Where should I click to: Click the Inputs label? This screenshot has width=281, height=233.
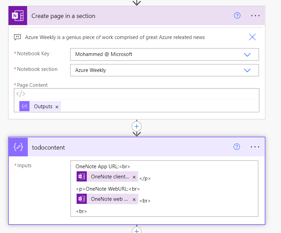pos(24,166)
